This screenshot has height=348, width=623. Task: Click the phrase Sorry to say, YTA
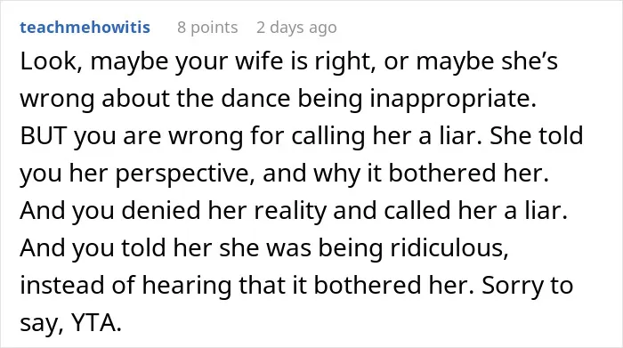(x=296, y=303)
